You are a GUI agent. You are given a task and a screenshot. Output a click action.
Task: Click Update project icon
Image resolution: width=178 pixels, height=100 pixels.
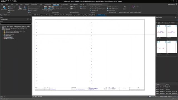(50, 9)
